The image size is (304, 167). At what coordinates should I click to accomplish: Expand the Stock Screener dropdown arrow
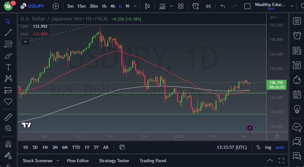pos(58,161)
